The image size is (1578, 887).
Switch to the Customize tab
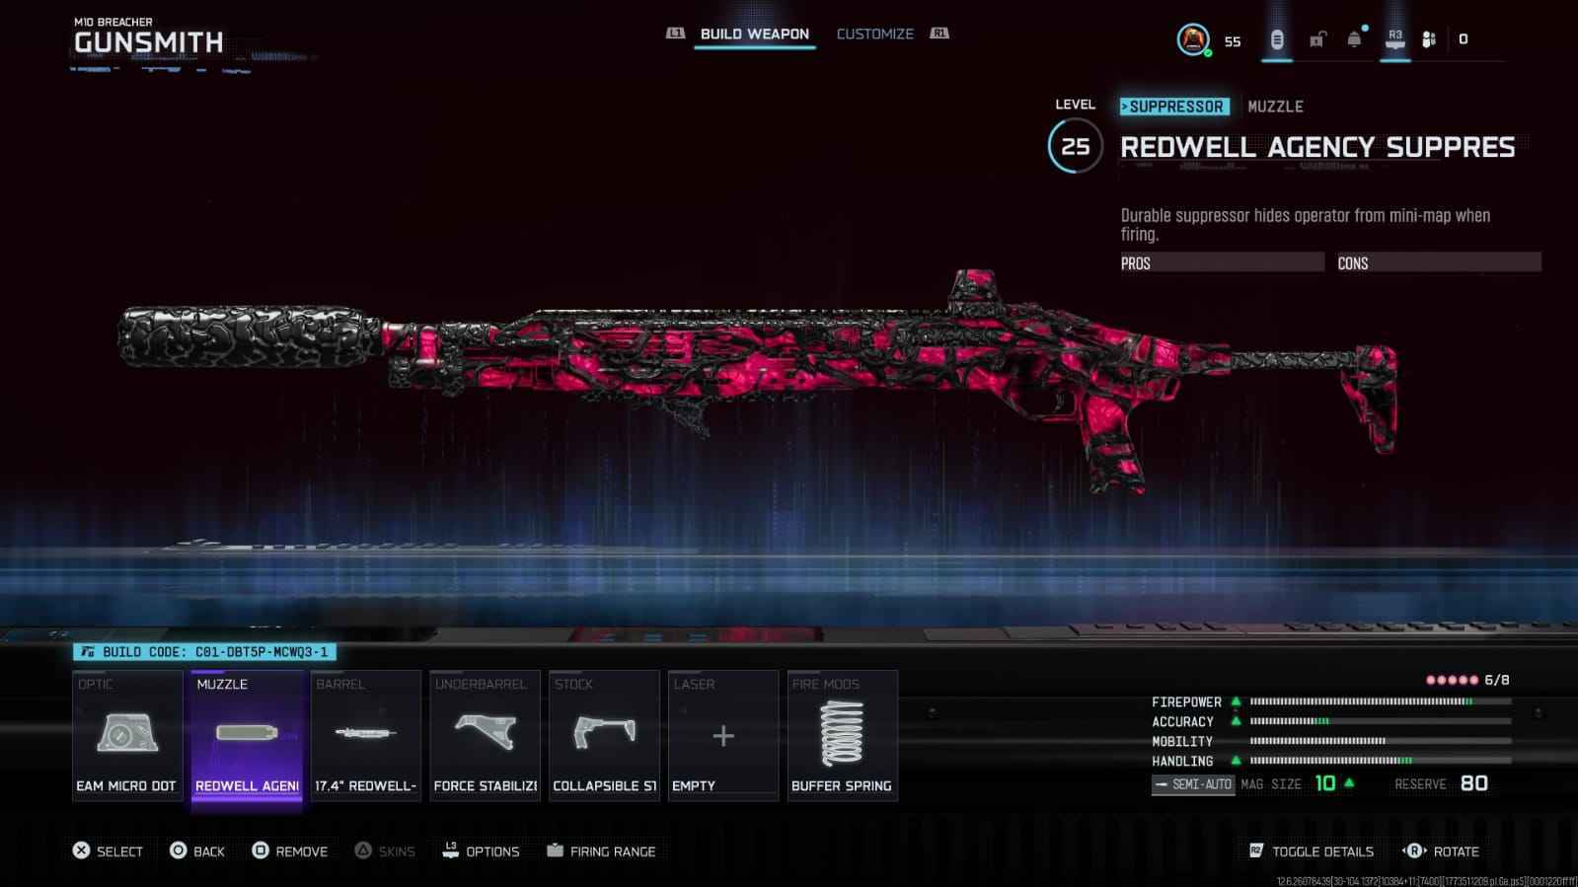coord(874,34)
